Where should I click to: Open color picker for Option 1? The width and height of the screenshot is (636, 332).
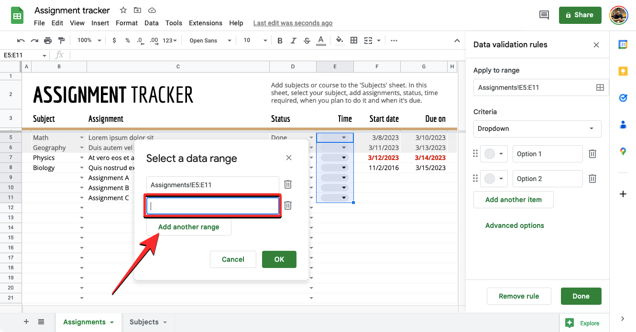tap(493, 154)
